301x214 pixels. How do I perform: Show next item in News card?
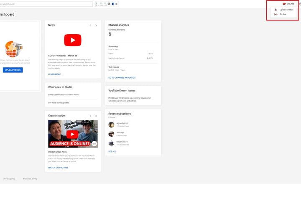pos(96,25)
